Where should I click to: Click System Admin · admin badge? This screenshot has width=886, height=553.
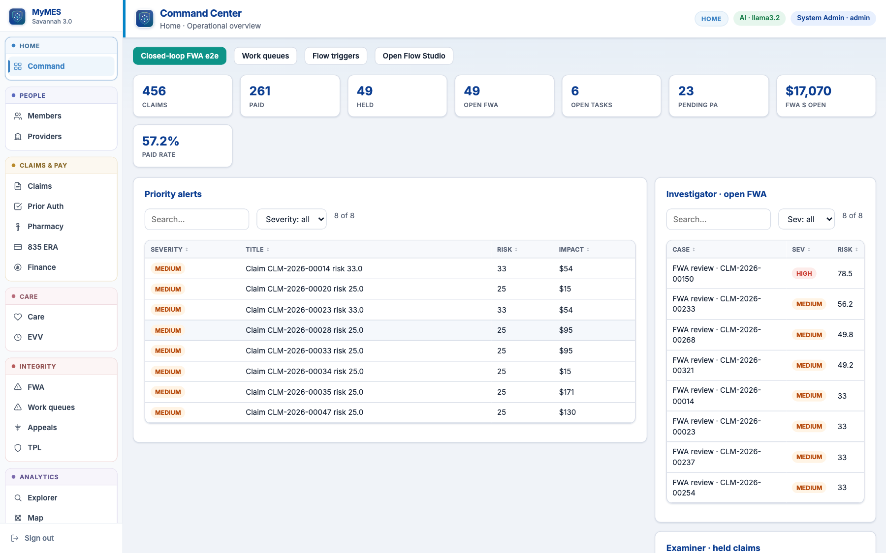click(x=833, y=18)
